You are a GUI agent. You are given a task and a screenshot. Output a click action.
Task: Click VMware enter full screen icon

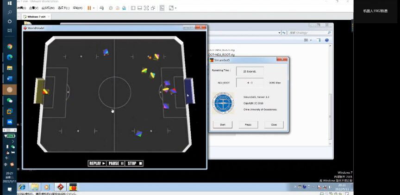(146, 8)
